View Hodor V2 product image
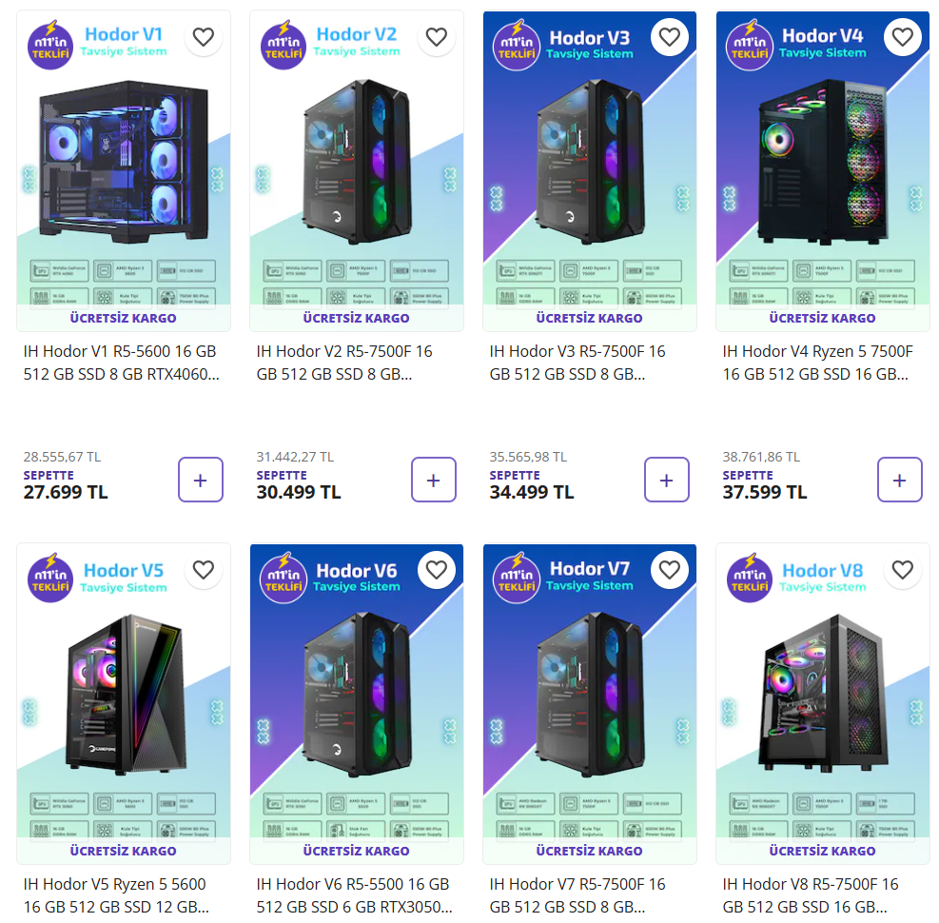The width and height of the screenshot is (939, 923). pyautogui.click(x=357, y=170)
